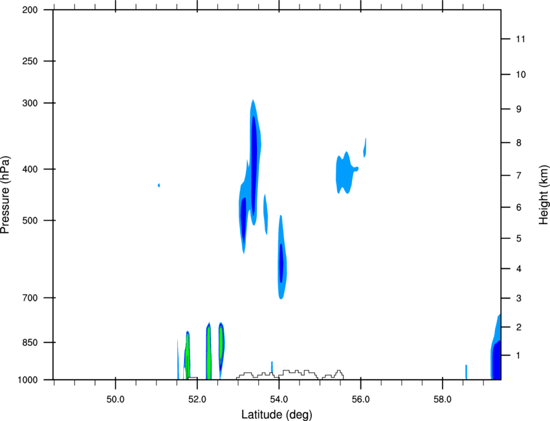Click the 200 pressure tick label
Screen dimensions: 550x421
(30, 10)
